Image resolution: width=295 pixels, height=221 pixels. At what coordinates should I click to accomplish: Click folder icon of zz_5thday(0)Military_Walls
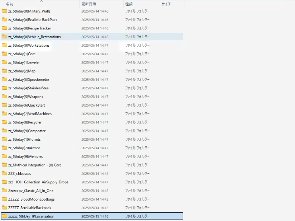(5, 11)
